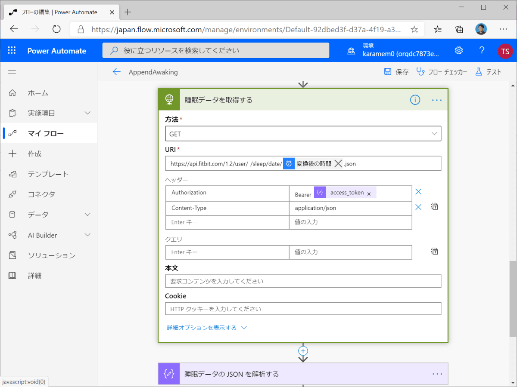Click the query 値の入力 field

(x=350, y=252)
